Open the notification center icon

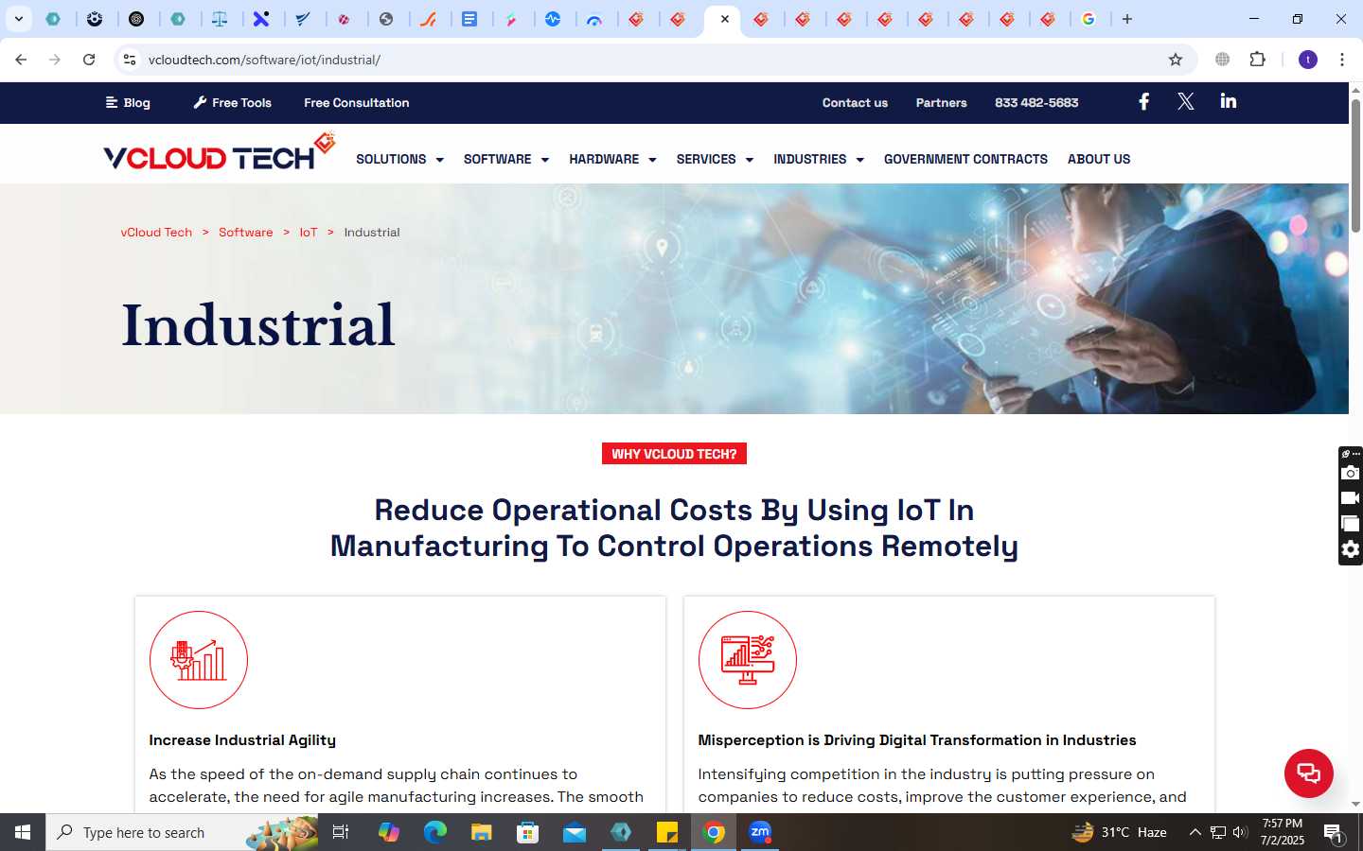click(1333, 833)
